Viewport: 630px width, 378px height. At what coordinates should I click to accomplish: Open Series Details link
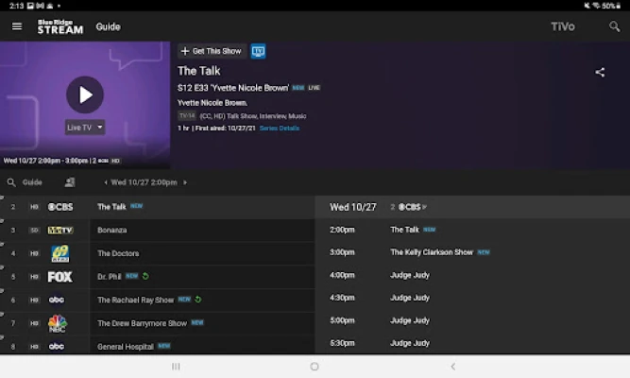280,129
